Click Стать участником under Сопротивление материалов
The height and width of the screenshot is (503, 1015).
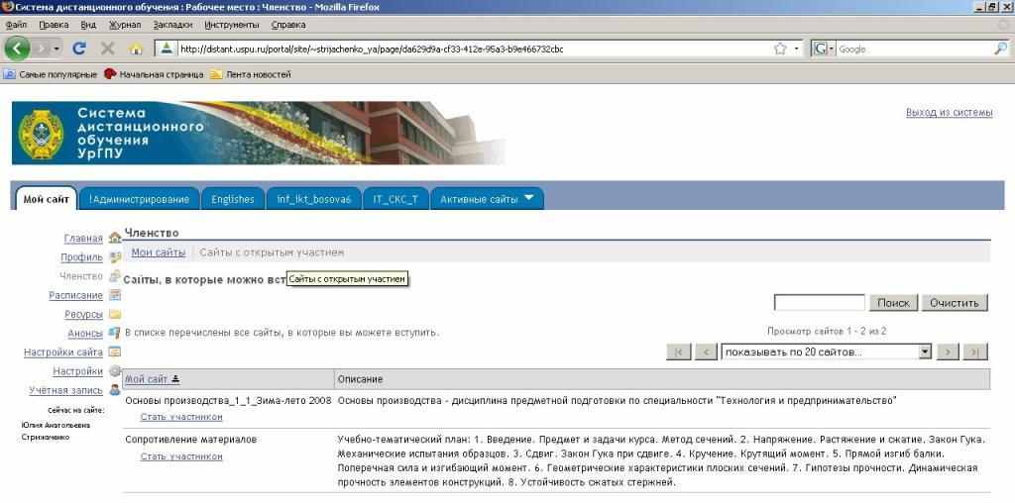(x=181, y=456)
